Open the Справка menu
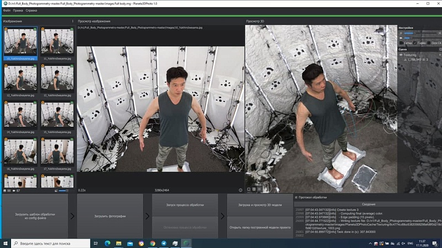 31,10
